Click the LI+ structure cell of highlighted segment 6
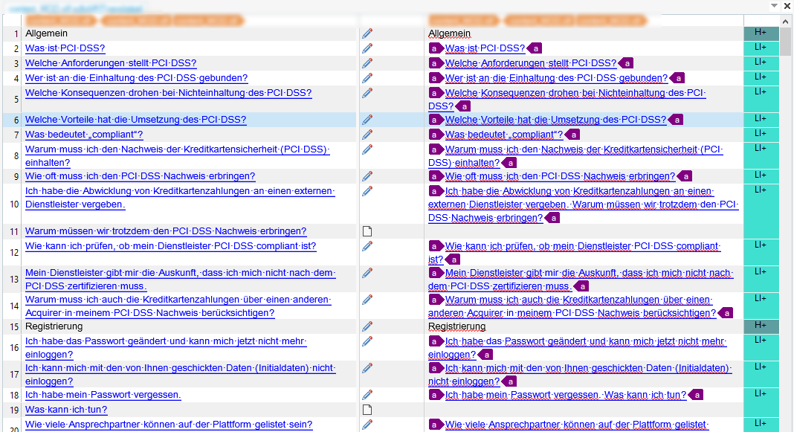The width and height of the screenshot is (794, 432). [761, 120]
